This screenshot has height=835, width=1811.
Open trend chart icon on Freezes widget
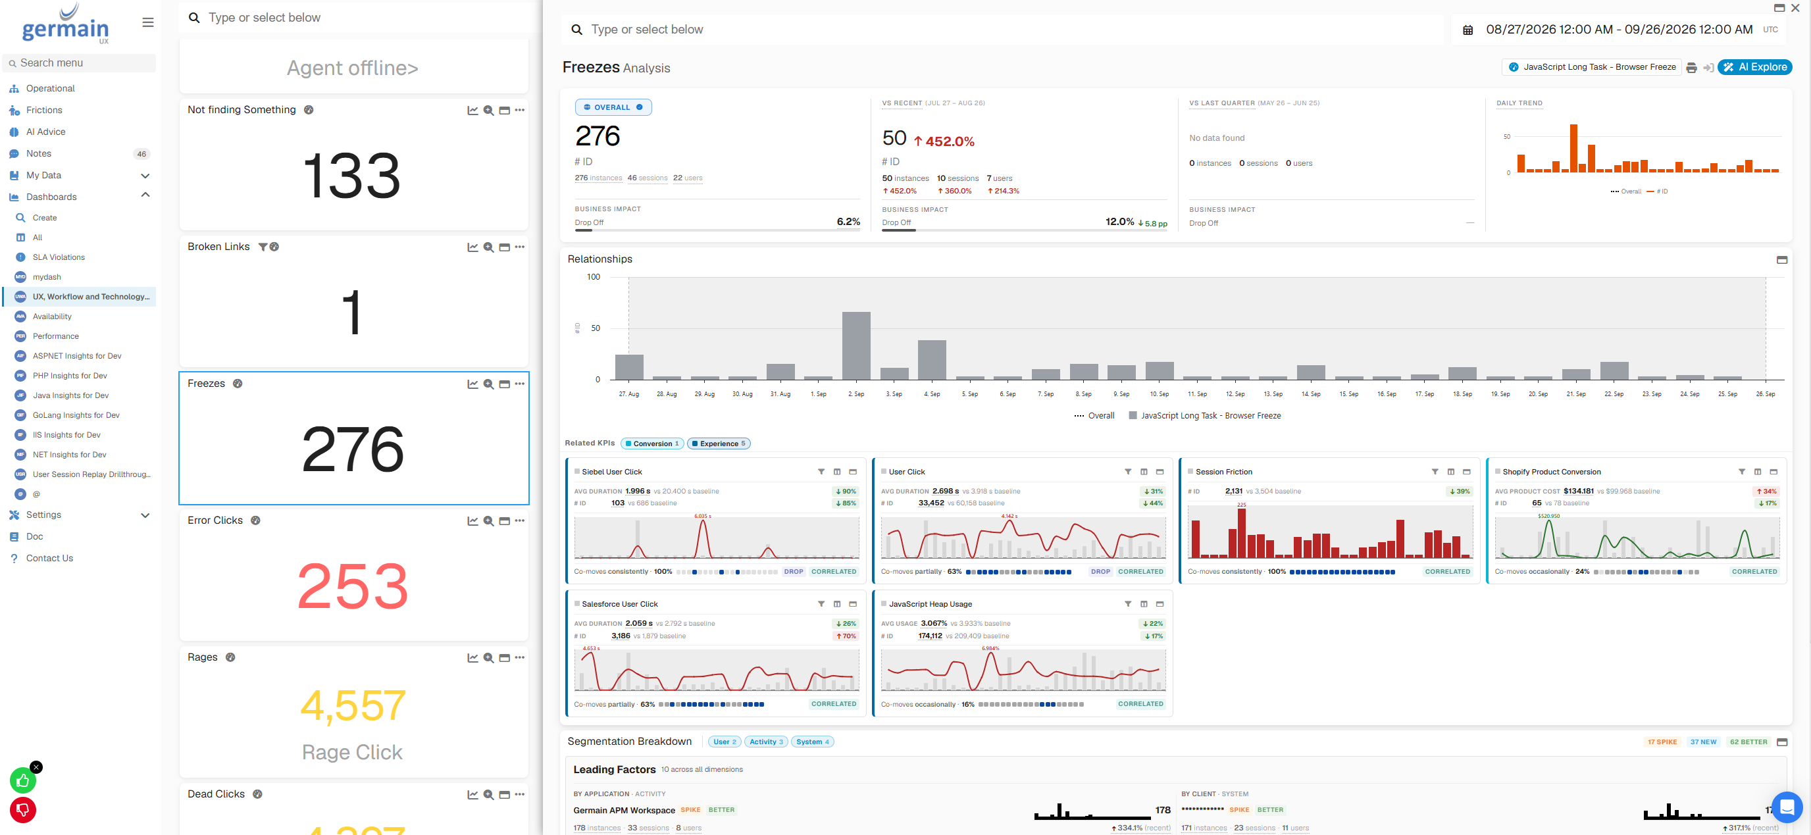472,384
